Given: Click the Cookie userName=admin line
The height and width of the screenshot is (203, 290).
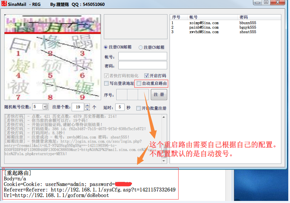Looking at the screenshot, I should (x=68, y=184).
